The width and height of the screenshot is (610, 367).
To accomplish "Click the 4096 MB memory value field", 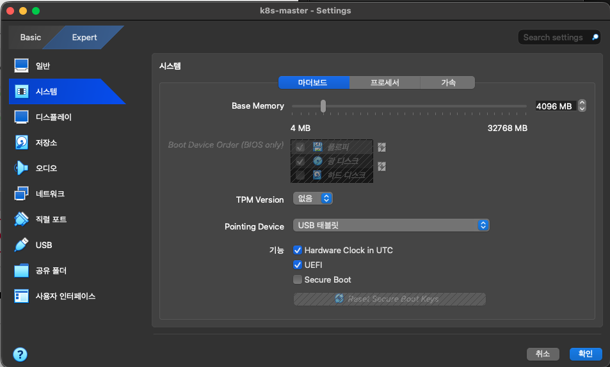I will coord(556,106).
